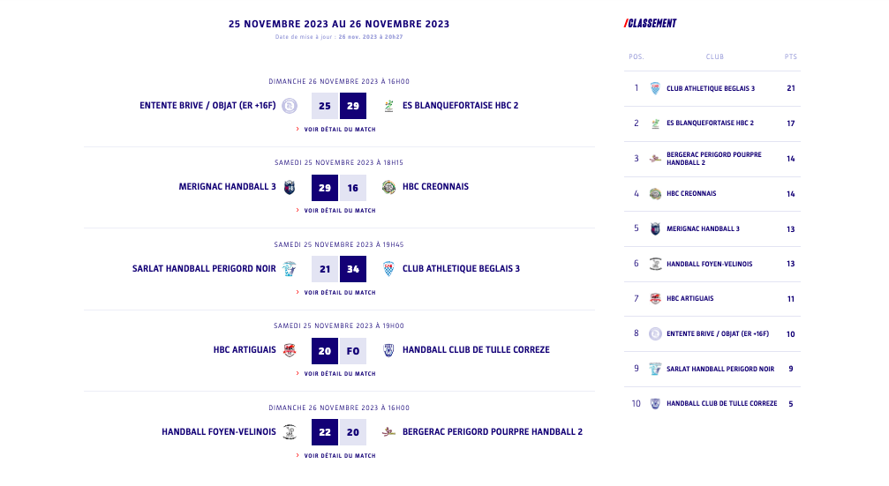The height and width of the screenshot is (486, 889).
Task: Click ES Blanquefortaise HBC 2 match logo
Action: [388, 106]
